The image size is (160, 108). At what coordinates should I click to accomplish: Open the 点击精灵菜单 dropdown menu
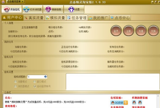(x=15, y=2)
